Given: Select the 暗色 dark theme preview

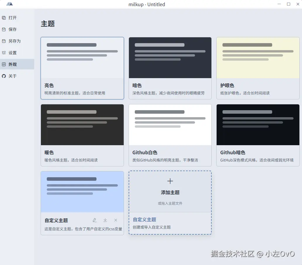Looking at the screenshot, I should 170,58.
